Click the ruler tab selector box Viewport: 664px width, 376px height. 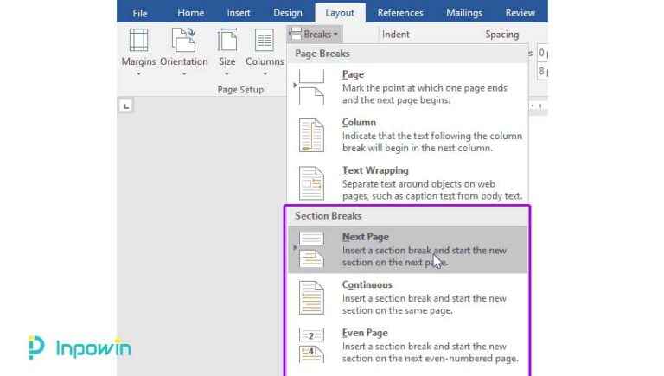(126, 105)
